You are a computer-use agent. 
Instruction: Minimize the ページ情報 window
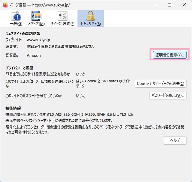coord(155,5)
